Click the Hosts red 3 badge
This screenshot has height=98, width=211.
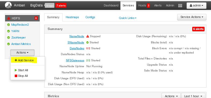148,6
